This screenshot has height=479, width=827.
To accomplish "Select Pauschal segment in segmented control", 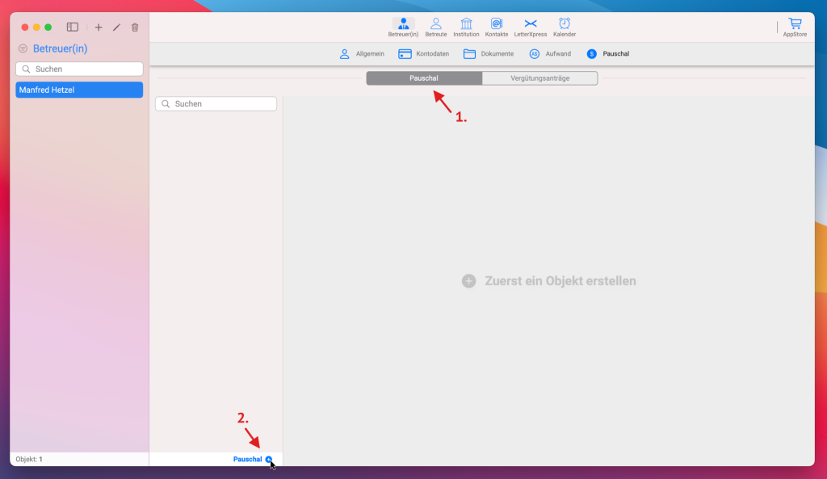I will click(424, 78).
